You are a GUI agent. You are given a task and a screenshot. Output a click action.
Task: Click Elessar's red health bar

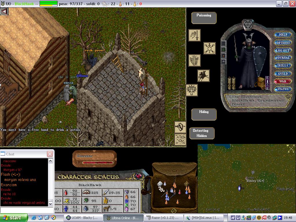[x=98, y=162]
